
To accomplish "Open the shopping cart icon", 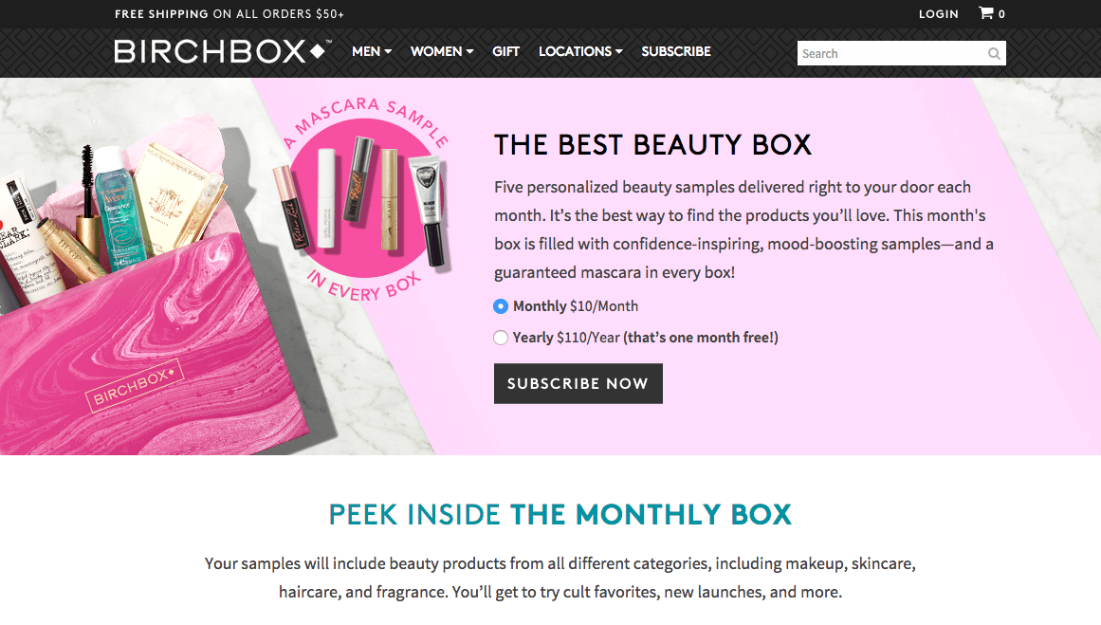I will [x=986, y=12].
